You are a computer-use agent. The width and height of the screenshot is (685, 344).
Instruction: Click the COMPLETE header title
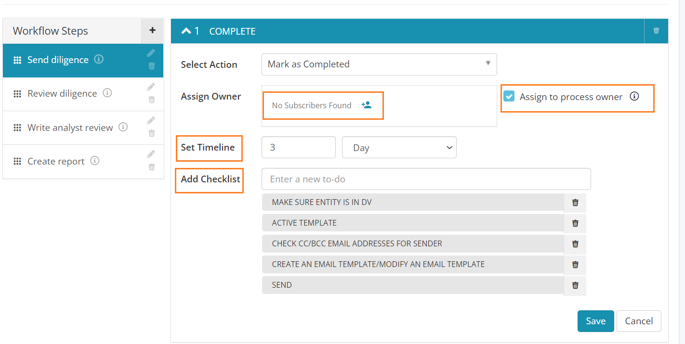coord(232,31)
